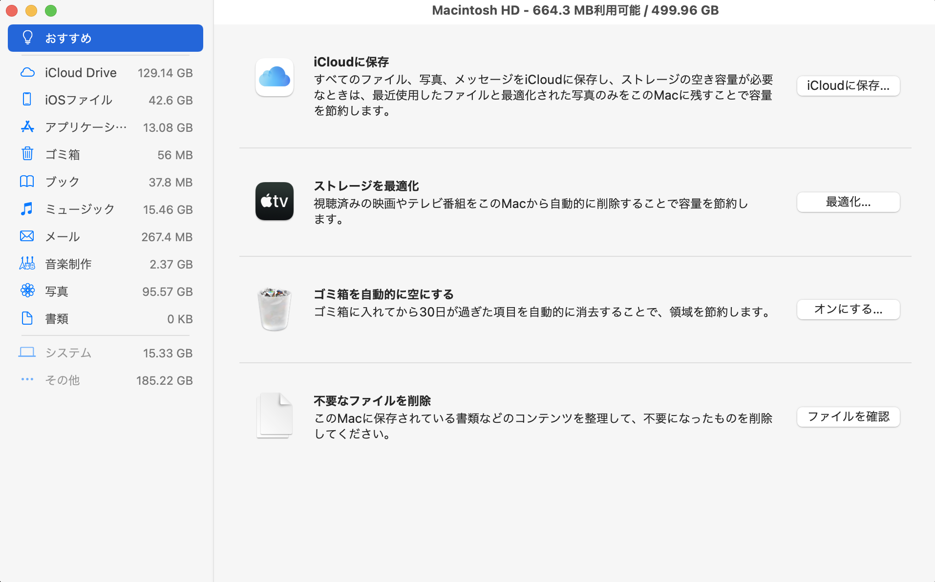Viewport: 935px width, 582px height.
Task: Click the 37.8 MB size value
Action: pos(170,182)
